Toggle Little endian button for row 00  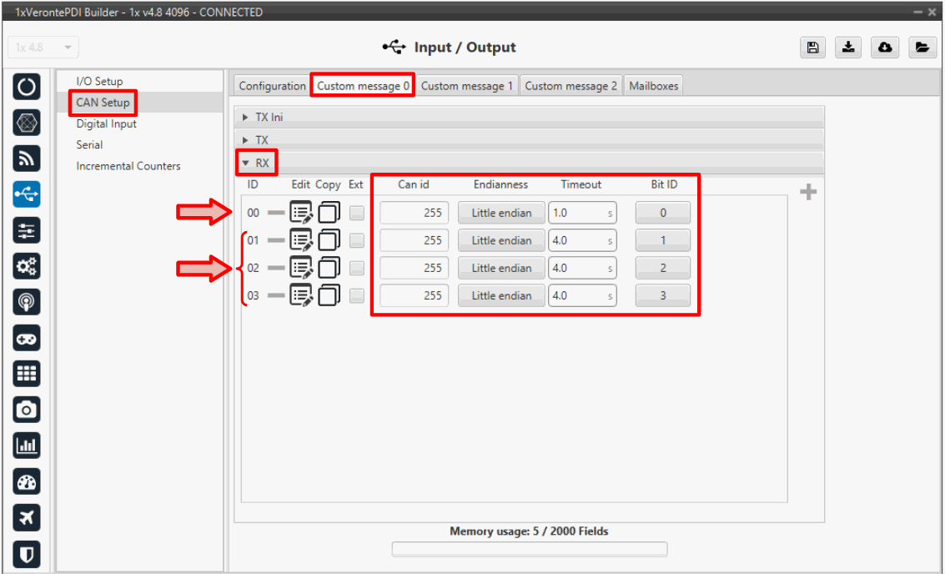(500, 213)
